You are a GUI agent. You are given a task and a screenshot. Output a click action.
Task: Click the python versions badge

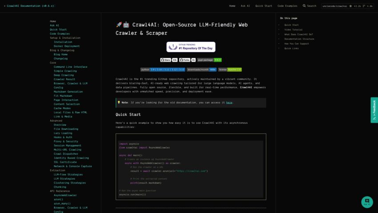(x=163, y=70)
